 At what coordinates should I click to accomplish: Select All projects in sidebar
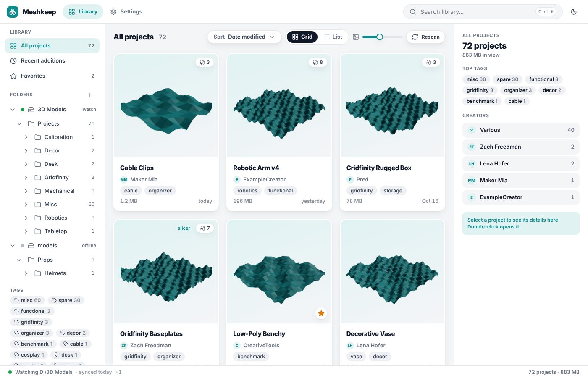(x=52, y=46)
